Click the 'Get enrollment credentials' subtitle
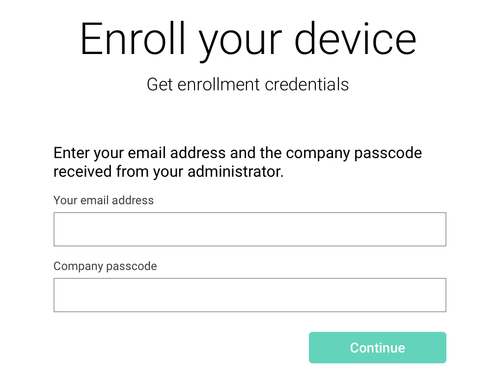498x380 pixels. click(248, 84)
